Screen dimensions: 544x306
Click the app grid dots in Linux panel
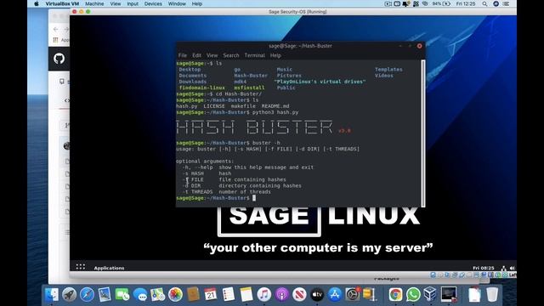[x=81, y=266]
